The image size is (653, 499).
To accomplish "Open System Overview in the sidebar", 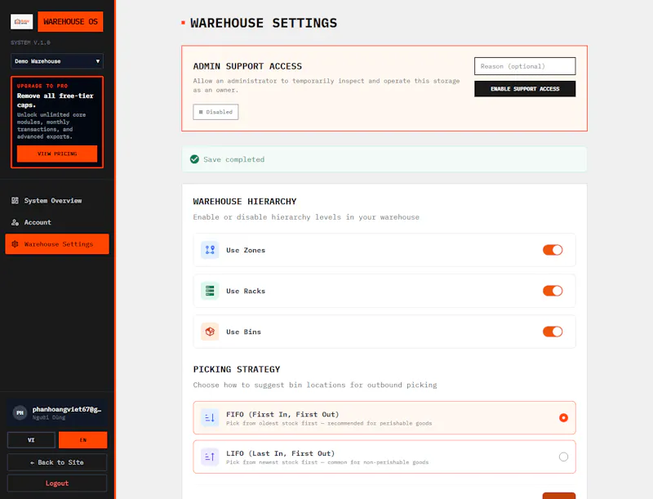I will click(57, 200).
